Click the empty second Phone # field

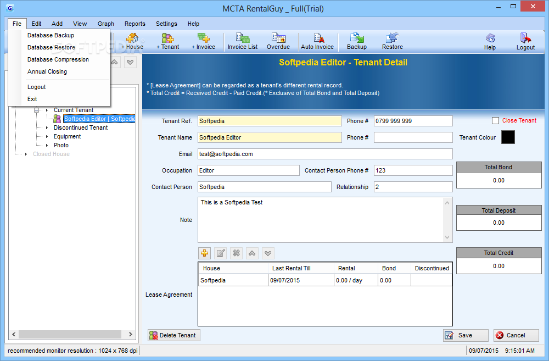413,137
